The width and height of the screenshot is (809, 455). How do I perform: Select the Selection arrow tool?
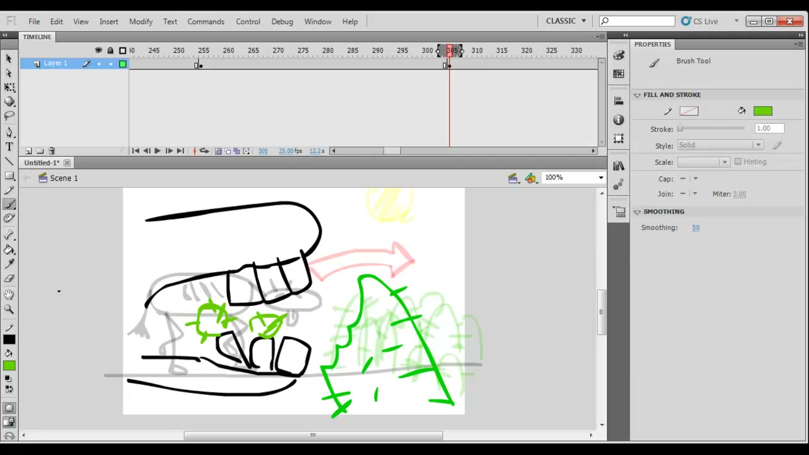pyautogui.click(x=9, y=58)
